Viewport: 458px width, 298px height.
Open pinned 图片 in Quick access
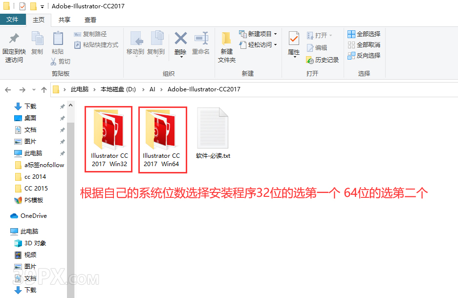[30, 142]
